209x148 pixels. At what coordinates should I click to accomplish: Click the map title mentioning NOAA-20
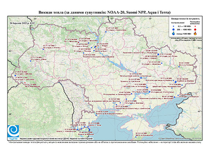(x=104, y=12)
